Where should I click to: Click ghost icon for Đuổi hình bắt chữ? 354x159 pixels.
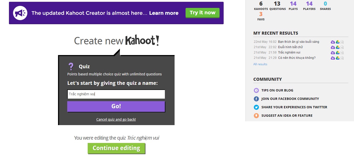tap(342, 47)
